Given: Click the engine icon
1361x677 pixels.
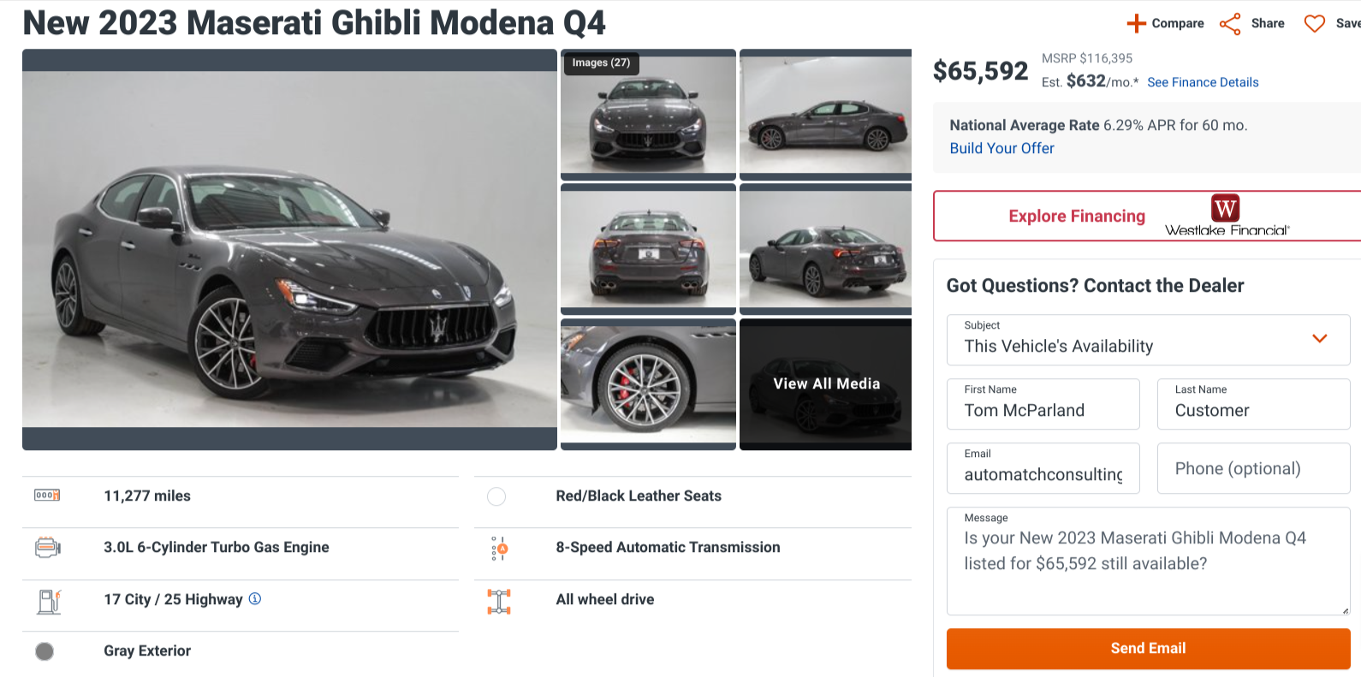Looking at the screenshot, I should [x=47, y=547].
